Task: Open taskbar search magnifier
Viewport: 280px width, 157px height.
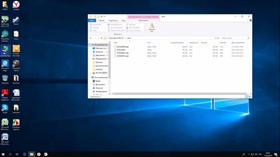Action: click(10, 154)
